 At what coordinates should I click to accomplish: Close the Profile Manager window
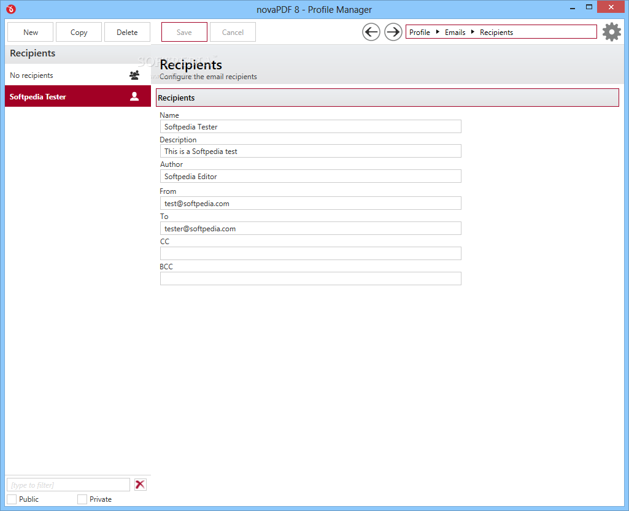[x=611, y=7]
